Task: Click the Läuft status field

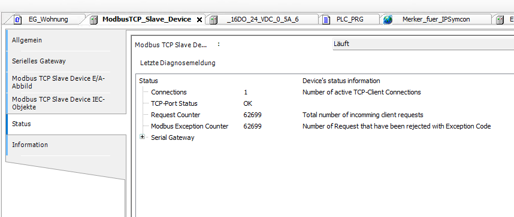Action: pos(423,44)
